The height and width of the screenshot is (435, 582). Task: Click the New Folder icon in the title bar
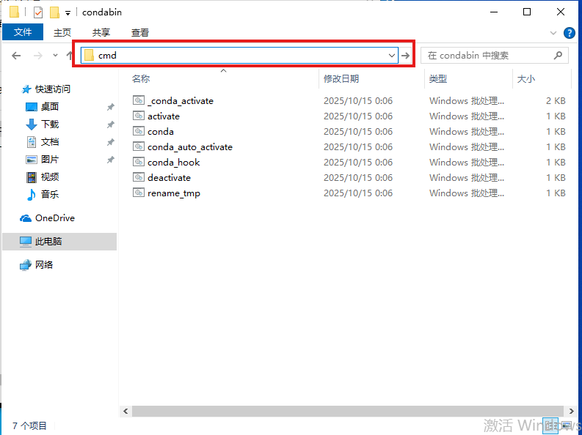tap(54, 12)
